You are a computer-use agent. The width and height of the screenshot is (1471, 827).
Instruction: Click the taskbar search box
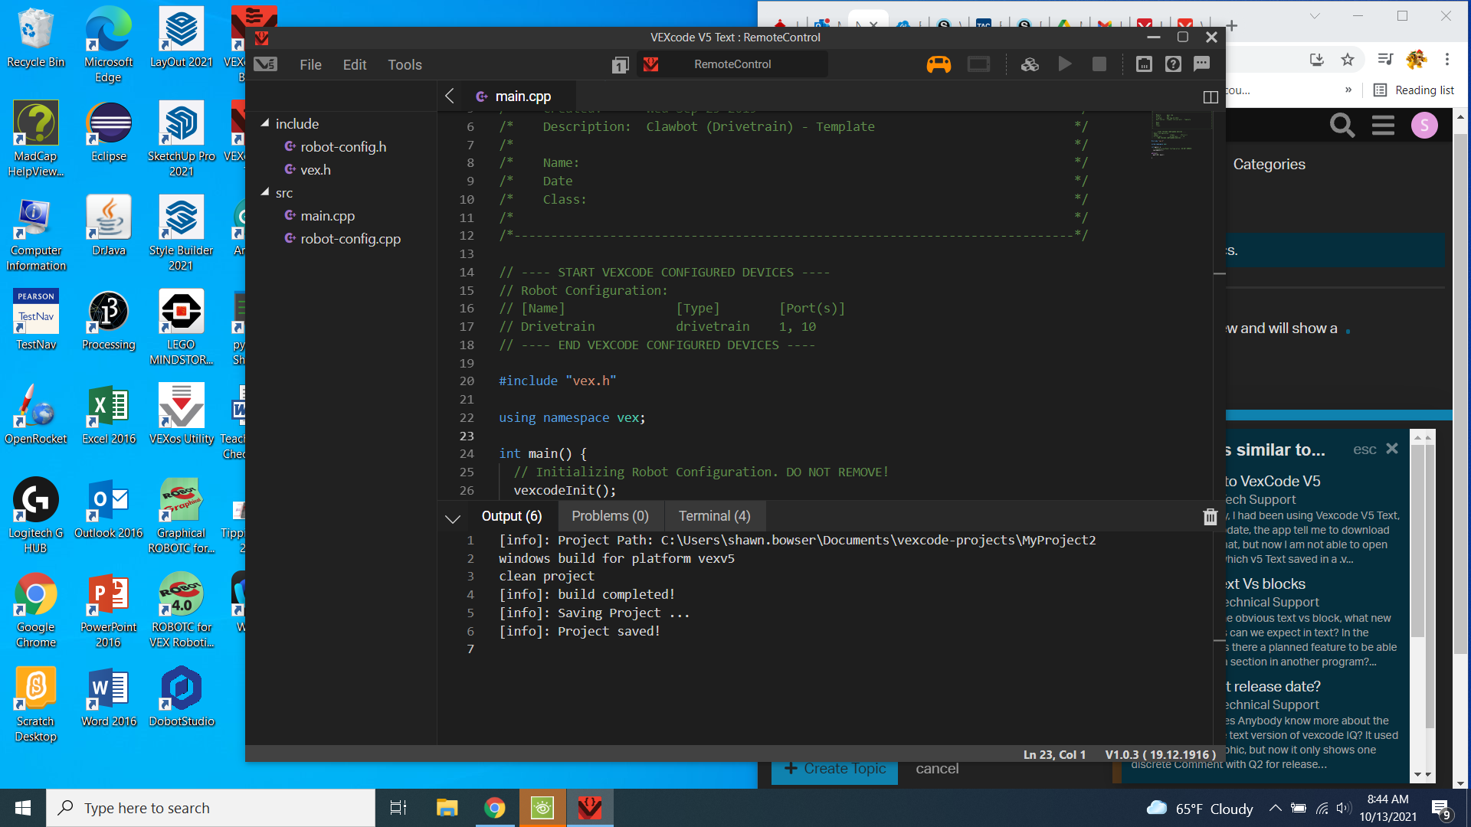click(211, 808)
